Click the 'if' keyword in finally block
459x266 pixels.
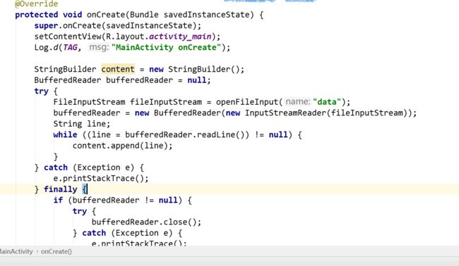[x=58, y=200]
